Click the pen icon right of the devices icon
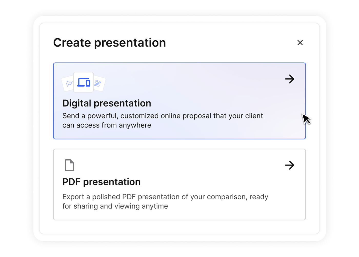 coord(98,83)
